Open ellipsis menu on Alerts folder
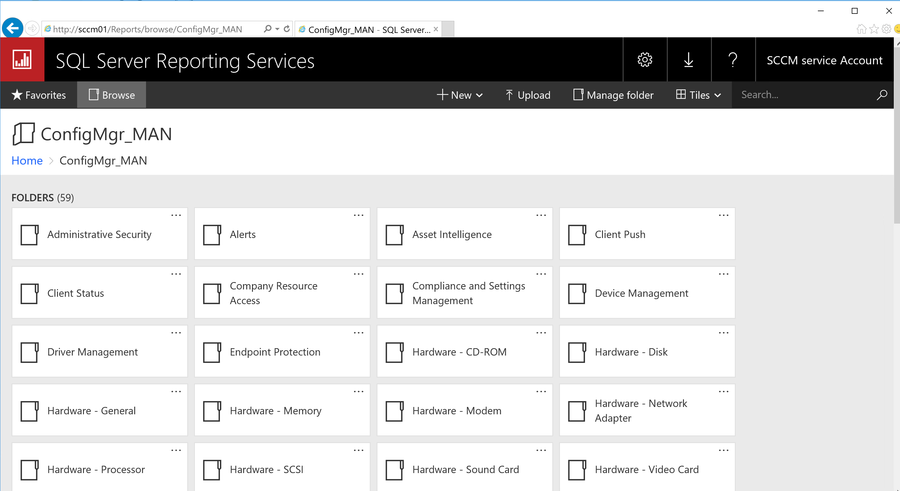This screenshot has width=900, height=491. pos(359,215)
